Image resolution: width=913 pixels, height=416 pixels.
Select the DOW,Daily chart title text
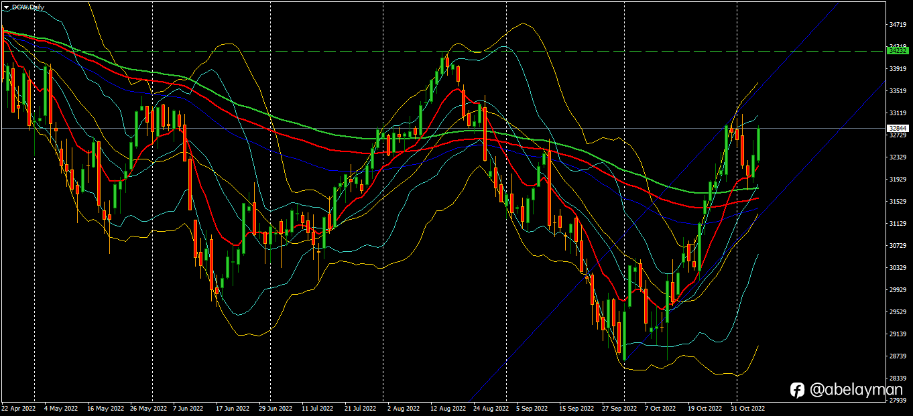28,7
